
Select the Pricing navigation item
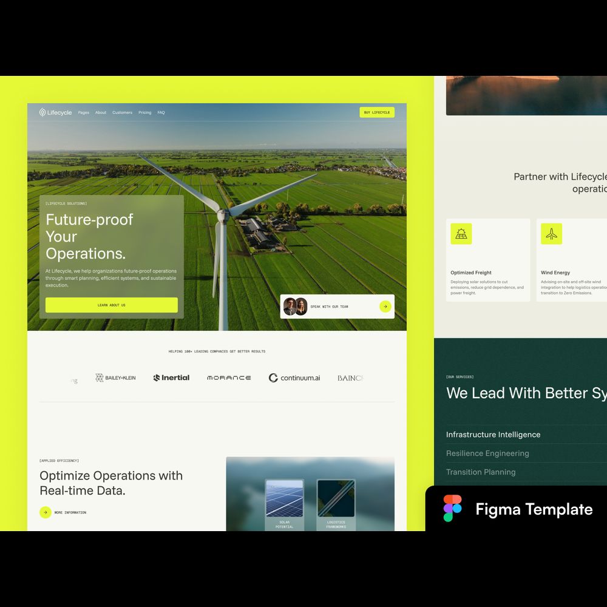tap(144, 112)
